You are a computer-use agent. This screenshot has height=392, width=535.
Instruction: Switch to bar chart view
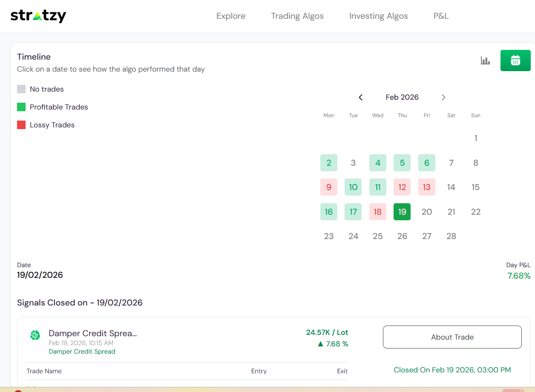[485, 61]
